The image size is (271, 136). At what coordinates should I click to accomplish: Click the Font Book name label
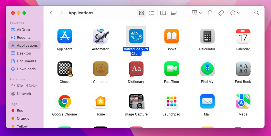coord(243,82)
